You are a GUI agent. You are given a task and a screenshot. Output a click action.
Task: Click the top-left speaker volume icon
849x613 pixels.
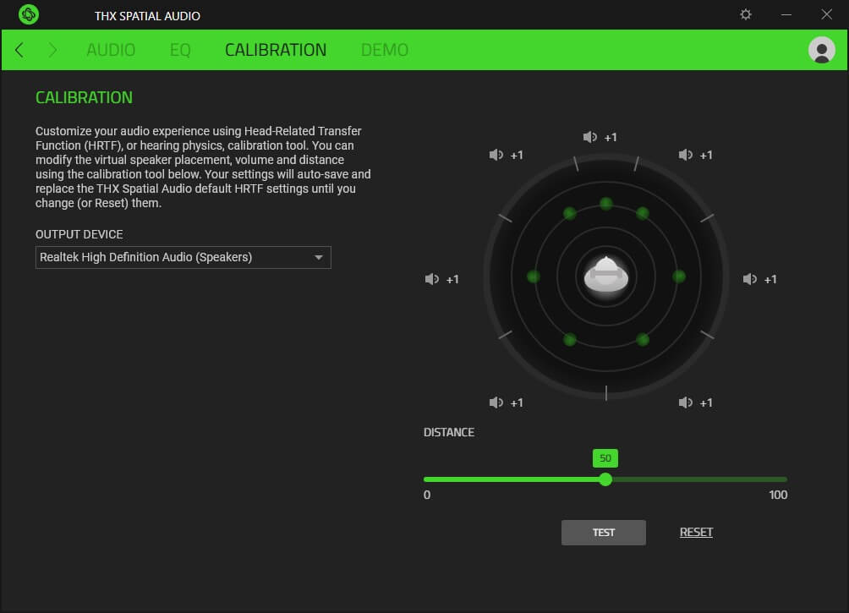point(496,155)
